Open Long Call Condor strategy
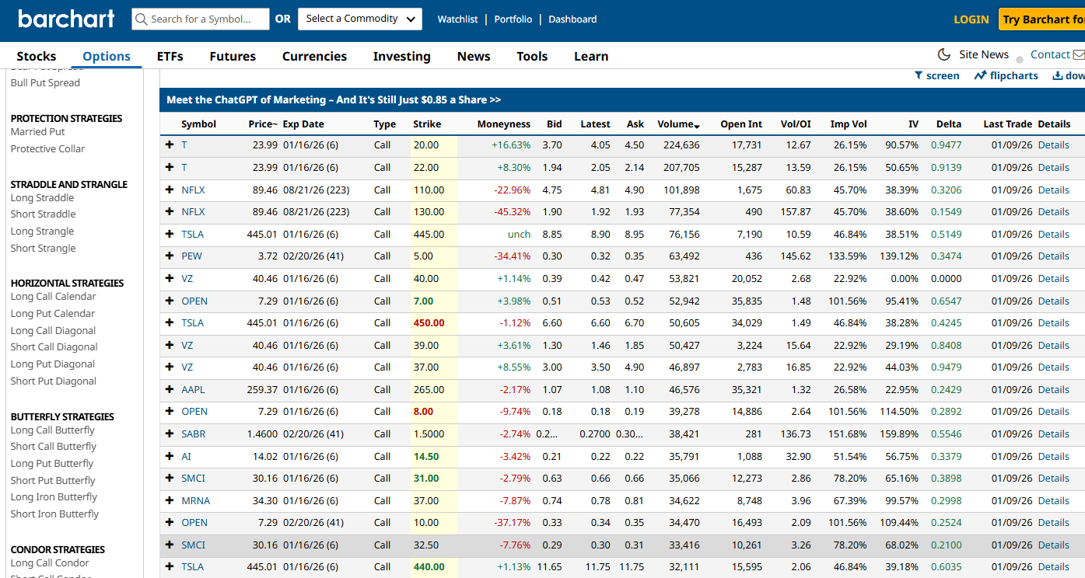This screenshot has width=1085, height=578. pos(50,562)
